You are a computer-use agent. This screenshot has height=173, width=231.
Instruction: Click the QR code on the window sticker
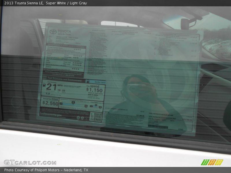coord(98,117)
